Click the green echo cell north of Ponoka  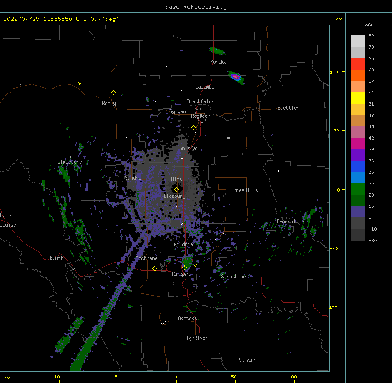217,50
